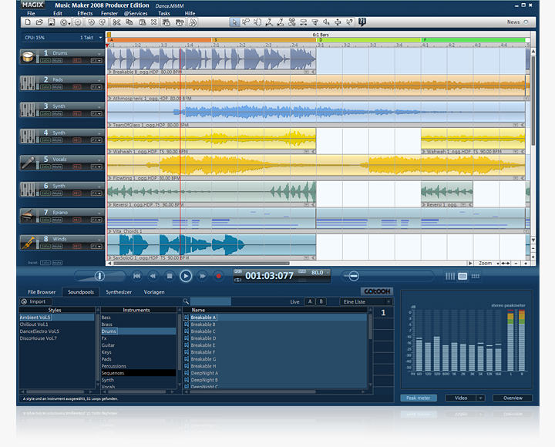Click the Drums track instrument icon
Image resolution: width=555 pixels, height=447 pixels.
click(28, 56)
